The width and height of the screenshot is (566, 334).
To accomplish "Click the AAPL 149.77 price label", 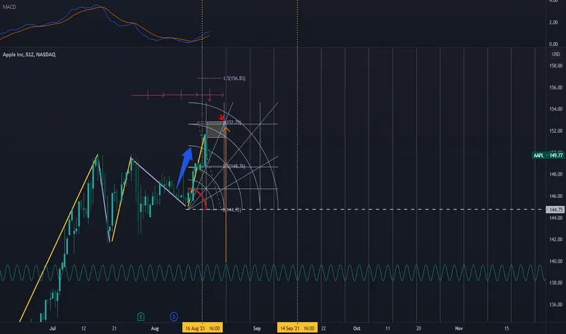I will (548, 155).
